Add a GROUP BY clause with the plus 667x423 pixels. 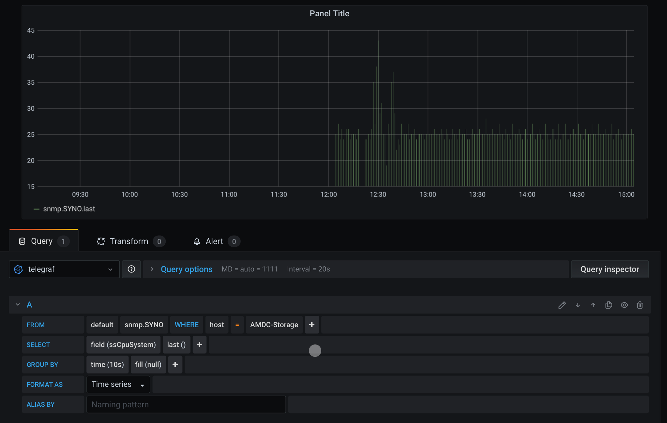(175, 364)
